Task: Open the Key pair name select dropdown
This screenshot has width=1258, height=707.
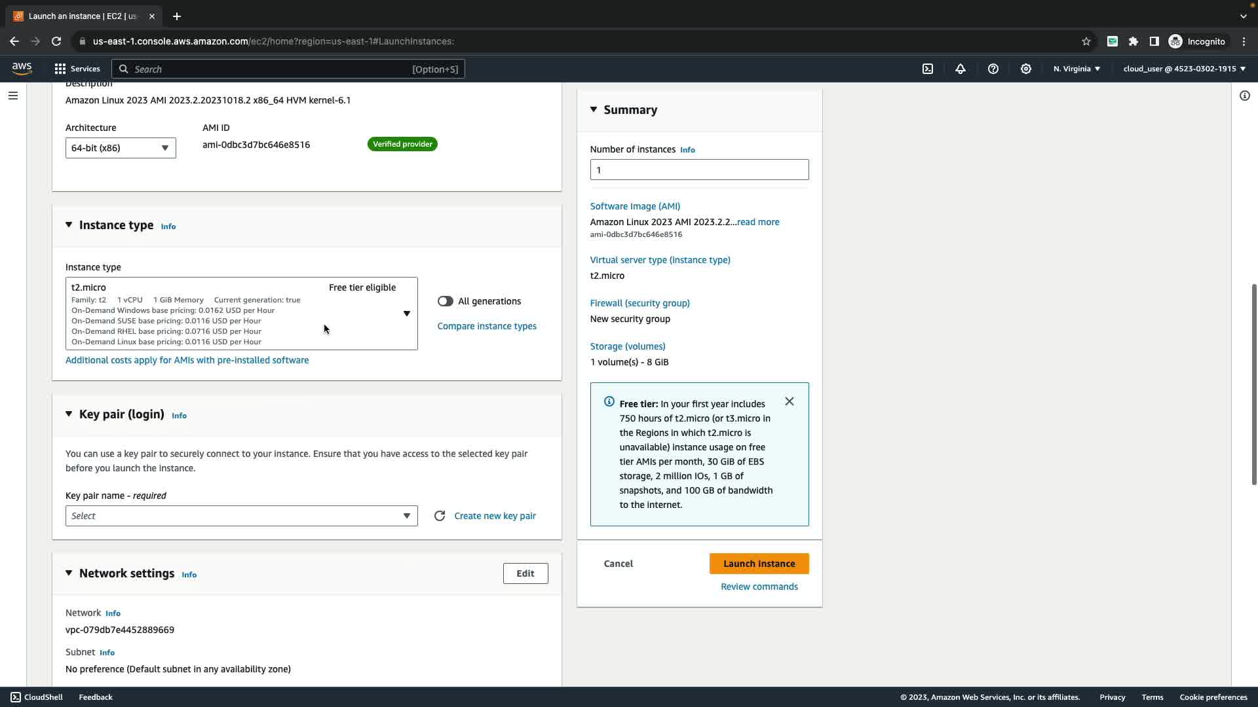Action: [241, 516]
